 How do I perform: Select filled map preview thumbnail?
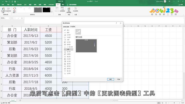(86, 46)
